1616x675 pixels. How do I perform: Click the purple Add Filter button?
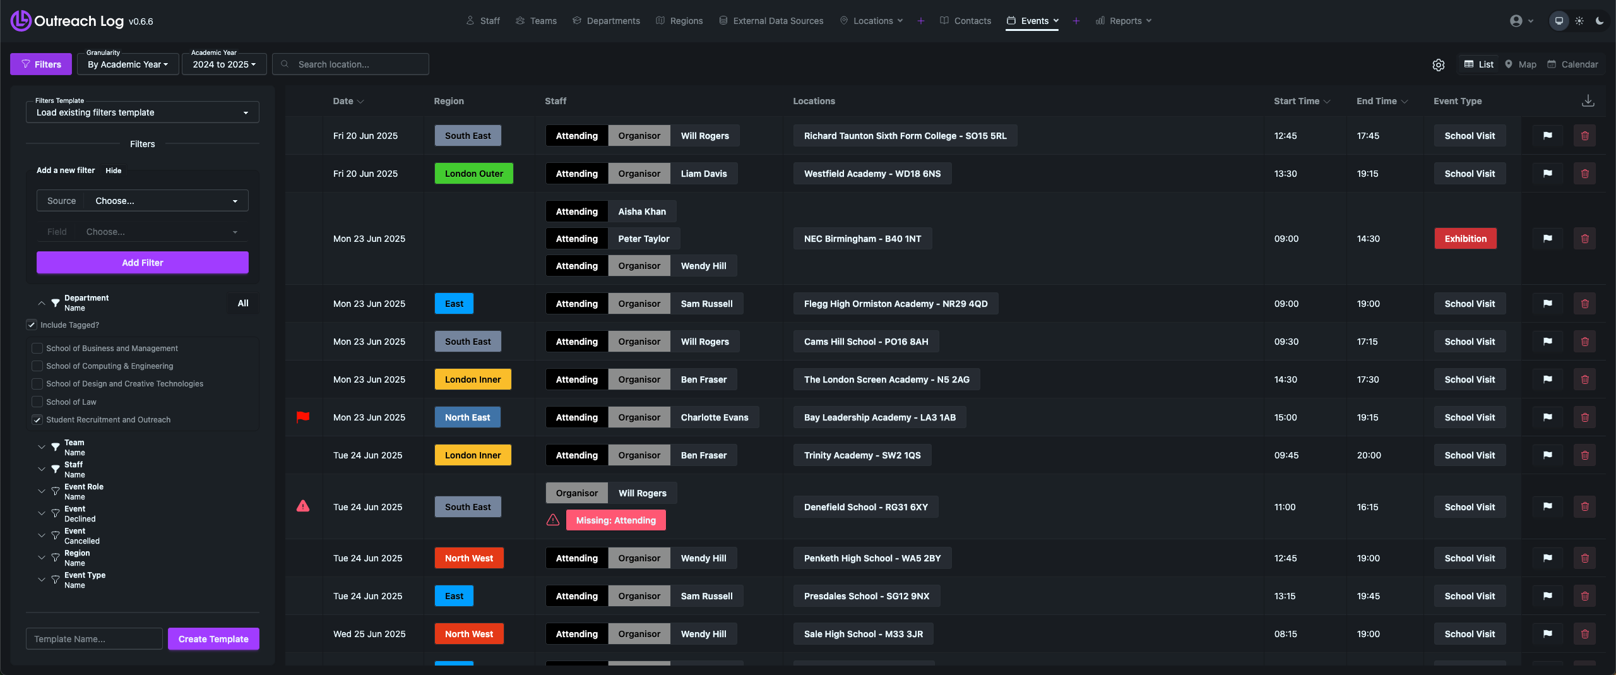143,263
